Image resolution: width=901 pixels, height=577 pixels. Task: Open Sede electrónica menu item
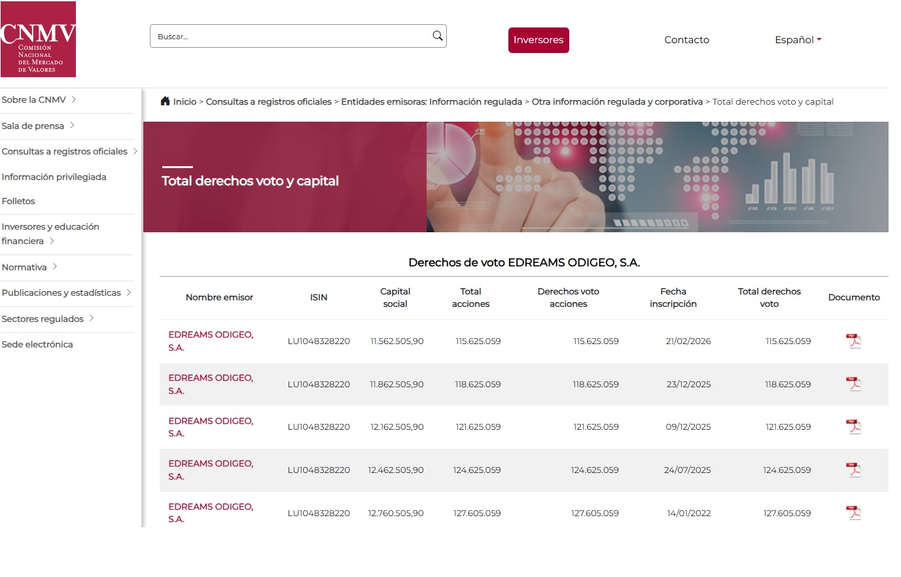click(37, 344)
